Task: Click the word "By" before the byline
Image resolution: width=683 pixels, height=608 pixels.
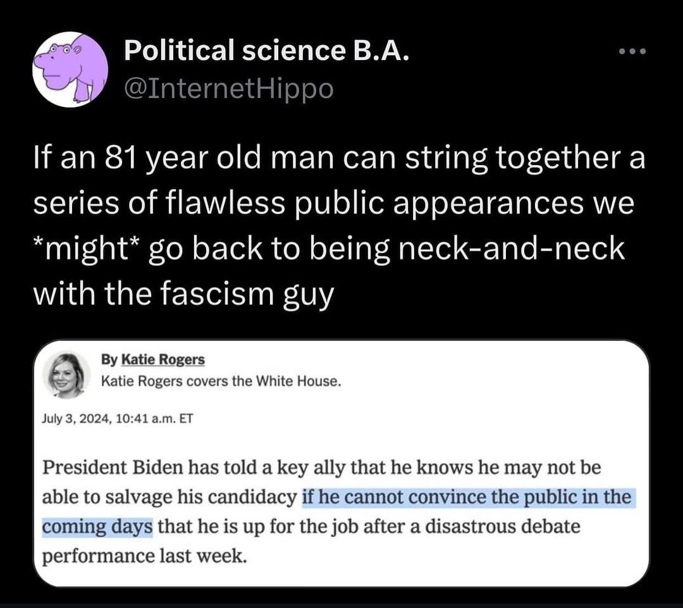Action: tap(108, 359)
